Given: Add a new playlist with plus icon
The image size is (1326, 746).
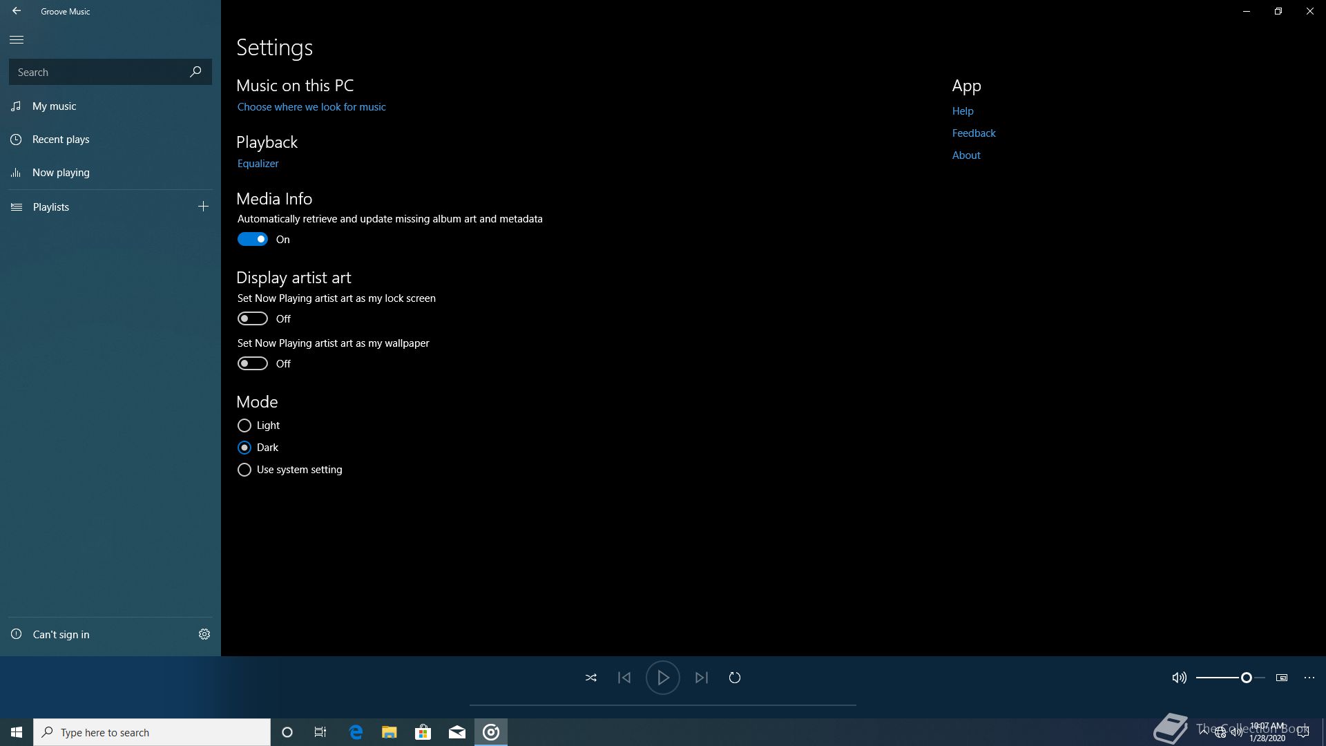Looking at the screenshot, I should [x=203, y=207].
